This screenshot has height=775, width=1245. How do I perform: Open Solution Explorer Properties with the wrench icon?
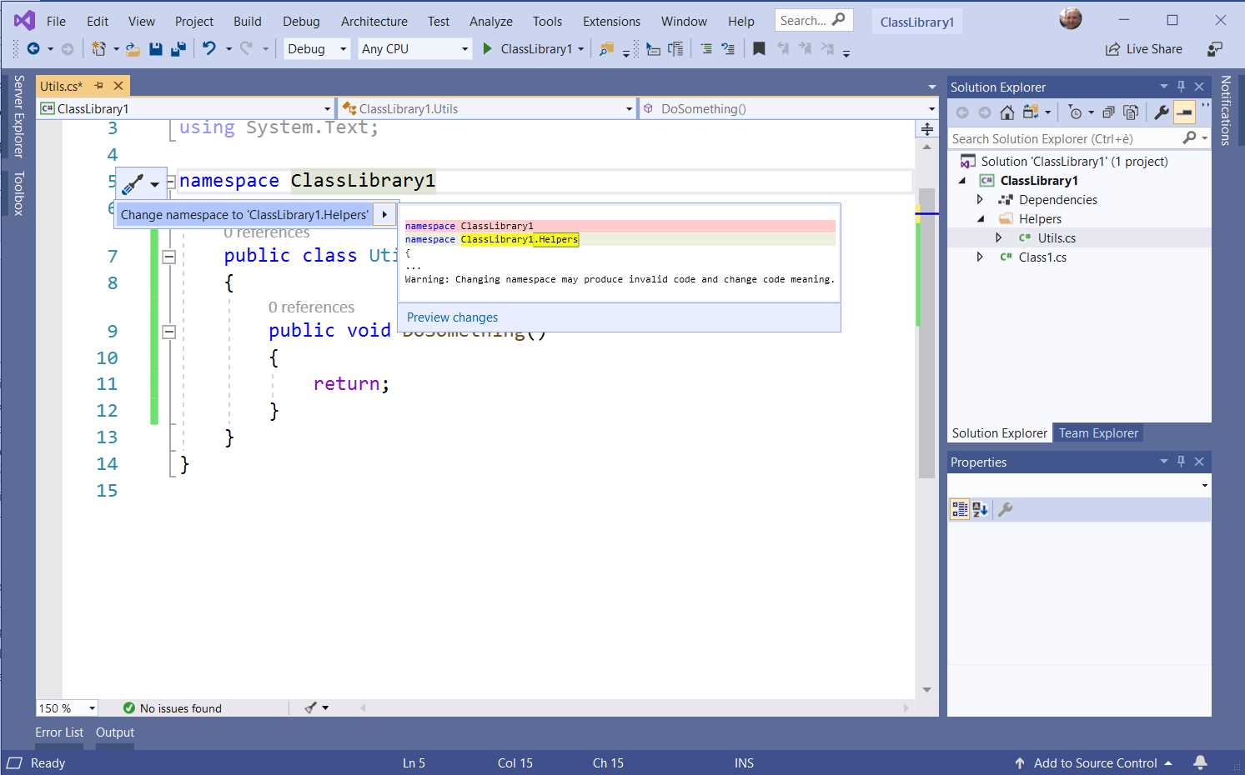[1162, 110]
